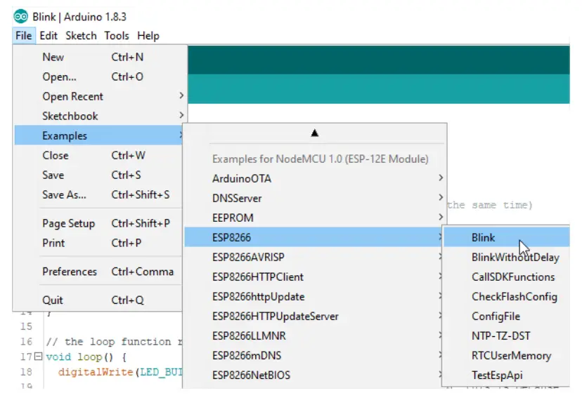
Task: Open the File menu
Action: 24,36
